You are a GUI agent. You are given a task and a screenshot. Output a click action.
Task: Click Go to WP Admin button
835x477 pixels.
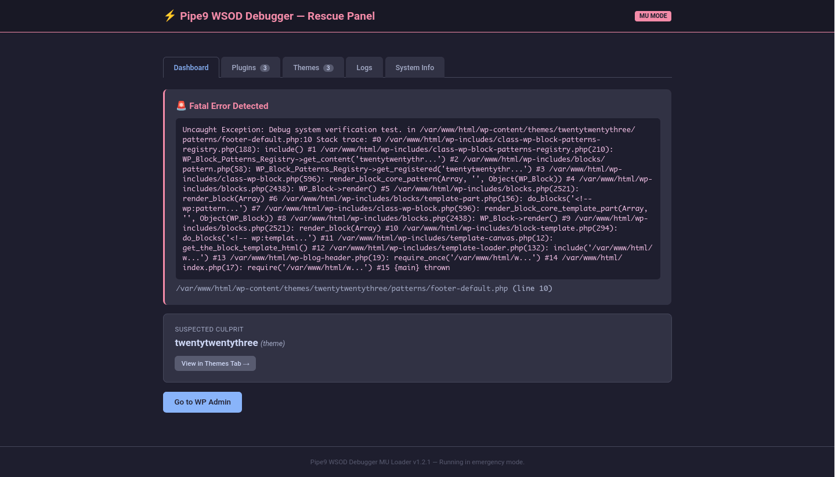tap(203, 402)
